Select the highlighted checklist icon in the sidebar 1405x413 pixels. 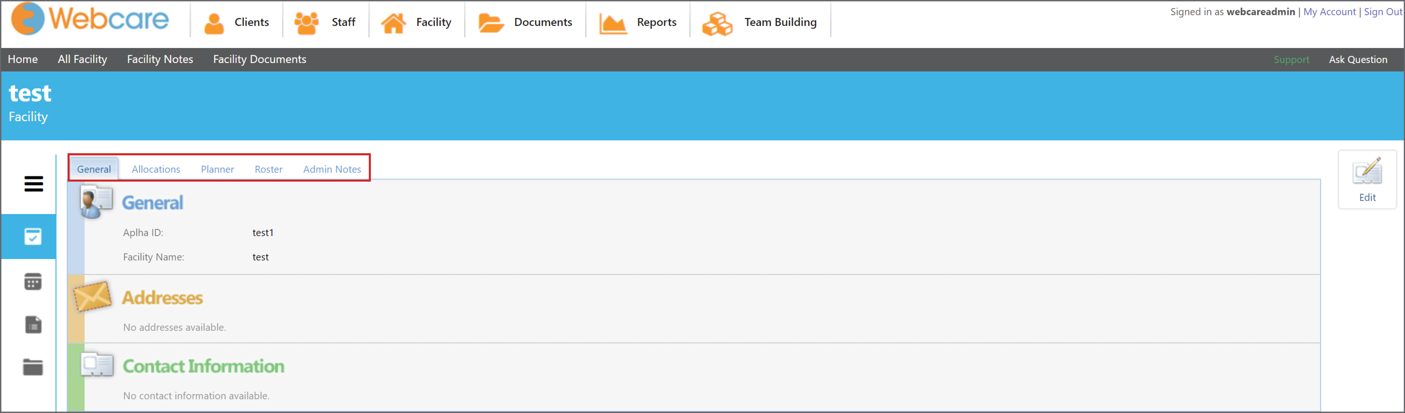(x=33, y=237)
